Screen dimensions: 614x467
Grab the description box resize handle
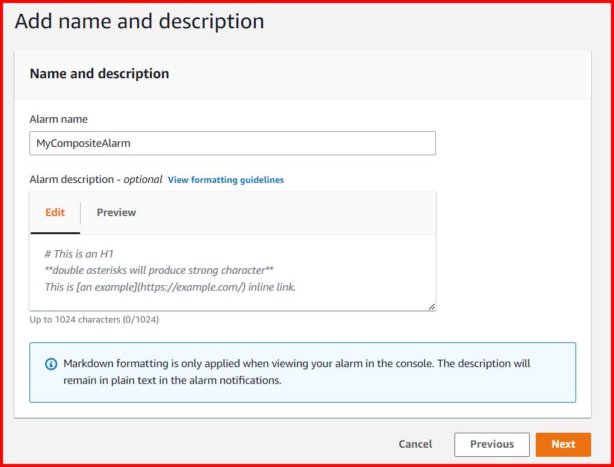[432, 307]
